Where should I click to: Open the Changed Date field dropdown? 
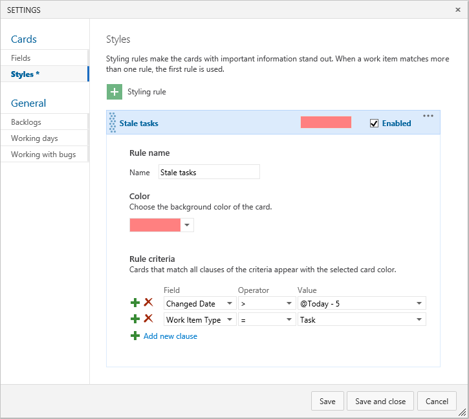200,303
